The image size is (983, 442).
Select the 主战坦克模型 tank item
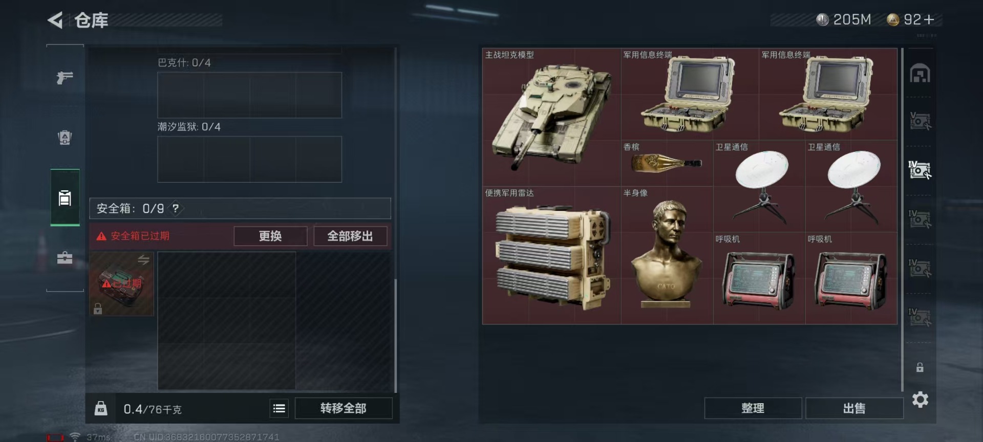(551, 117)
